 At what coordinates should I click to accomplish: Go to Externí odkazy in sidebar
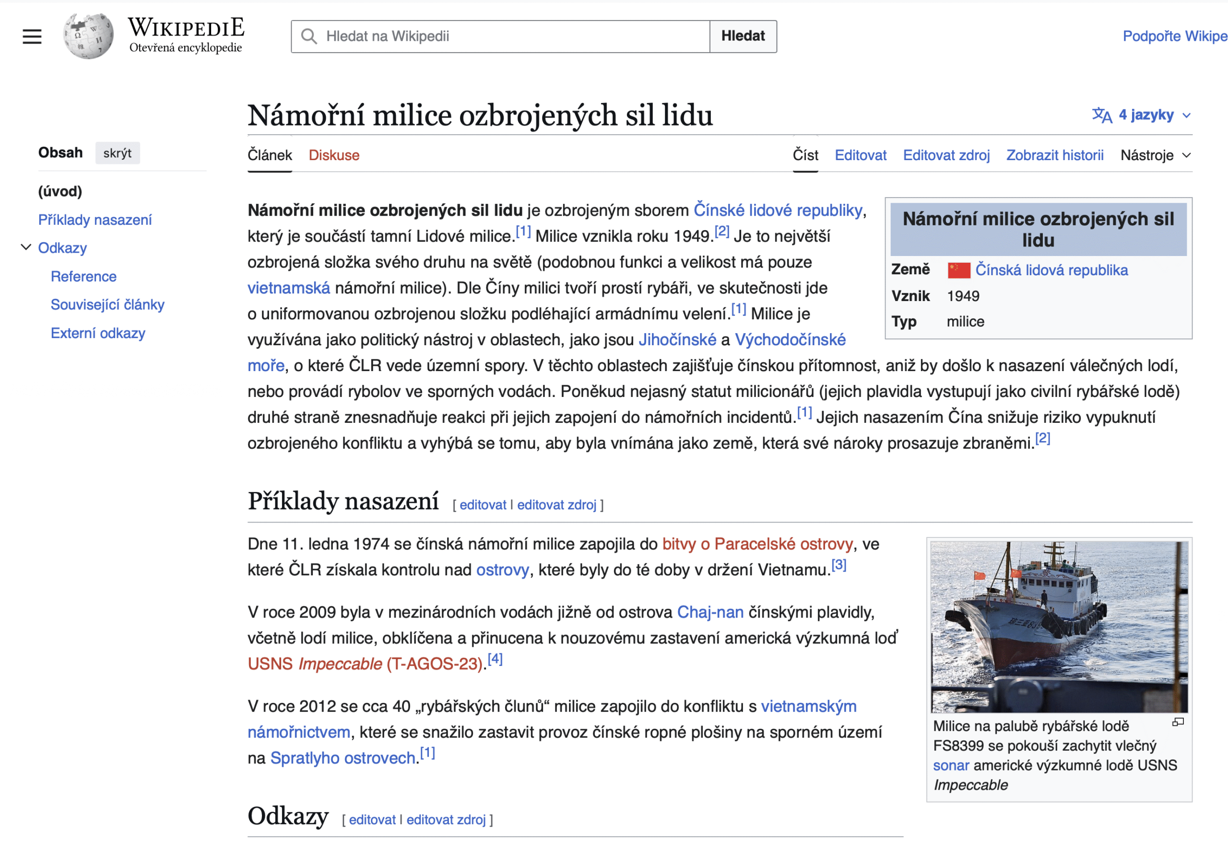click(x=98, y=333)
